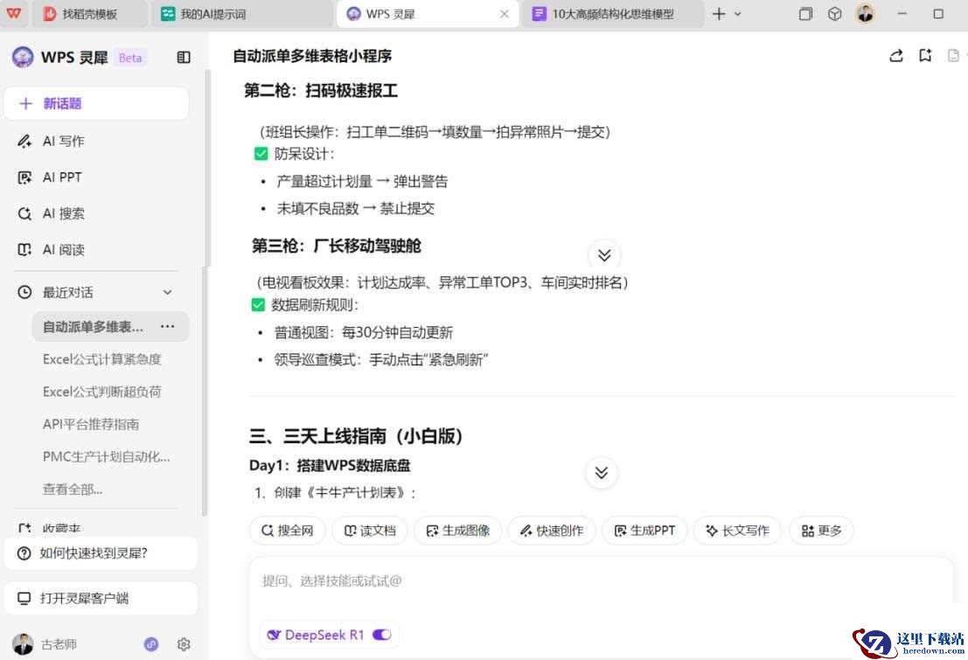Collapse the sidebar panel icon
This screenshot has height=660, width=968.
pos(184,58)
